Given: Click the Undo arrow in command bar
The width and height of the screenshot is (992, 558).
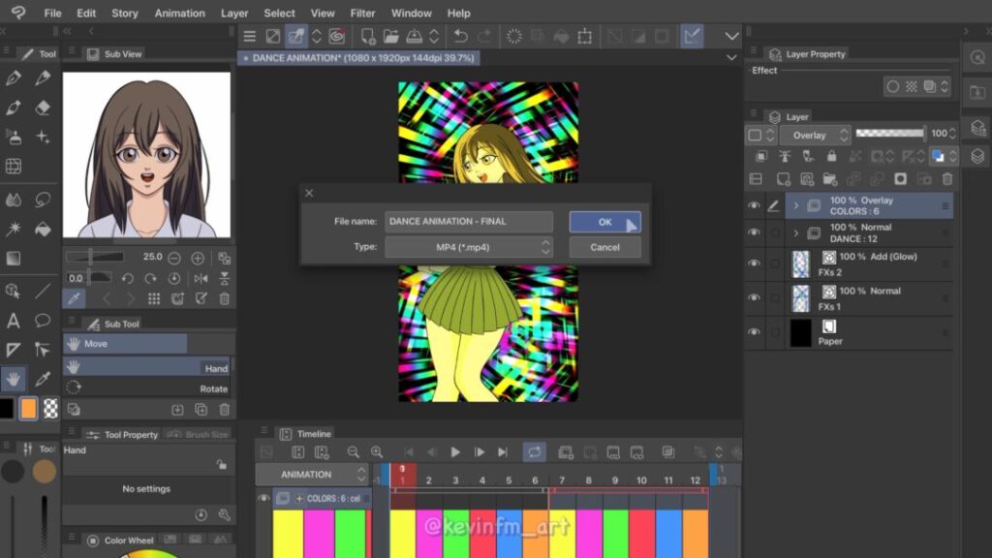Looking at the screenshot, I should [x=460, y=36].
